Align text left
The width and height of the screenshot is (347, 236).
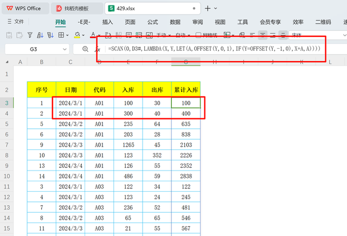[x=252, y=35]
